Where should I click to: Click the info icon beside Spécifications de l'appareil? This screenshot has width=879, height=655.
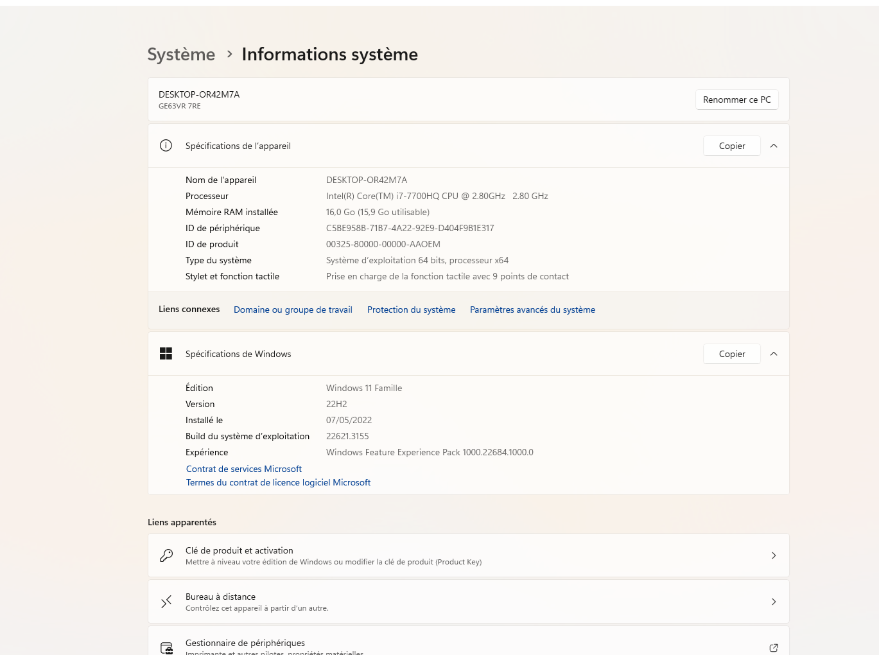pyautogui.click(x=166, y=146)
